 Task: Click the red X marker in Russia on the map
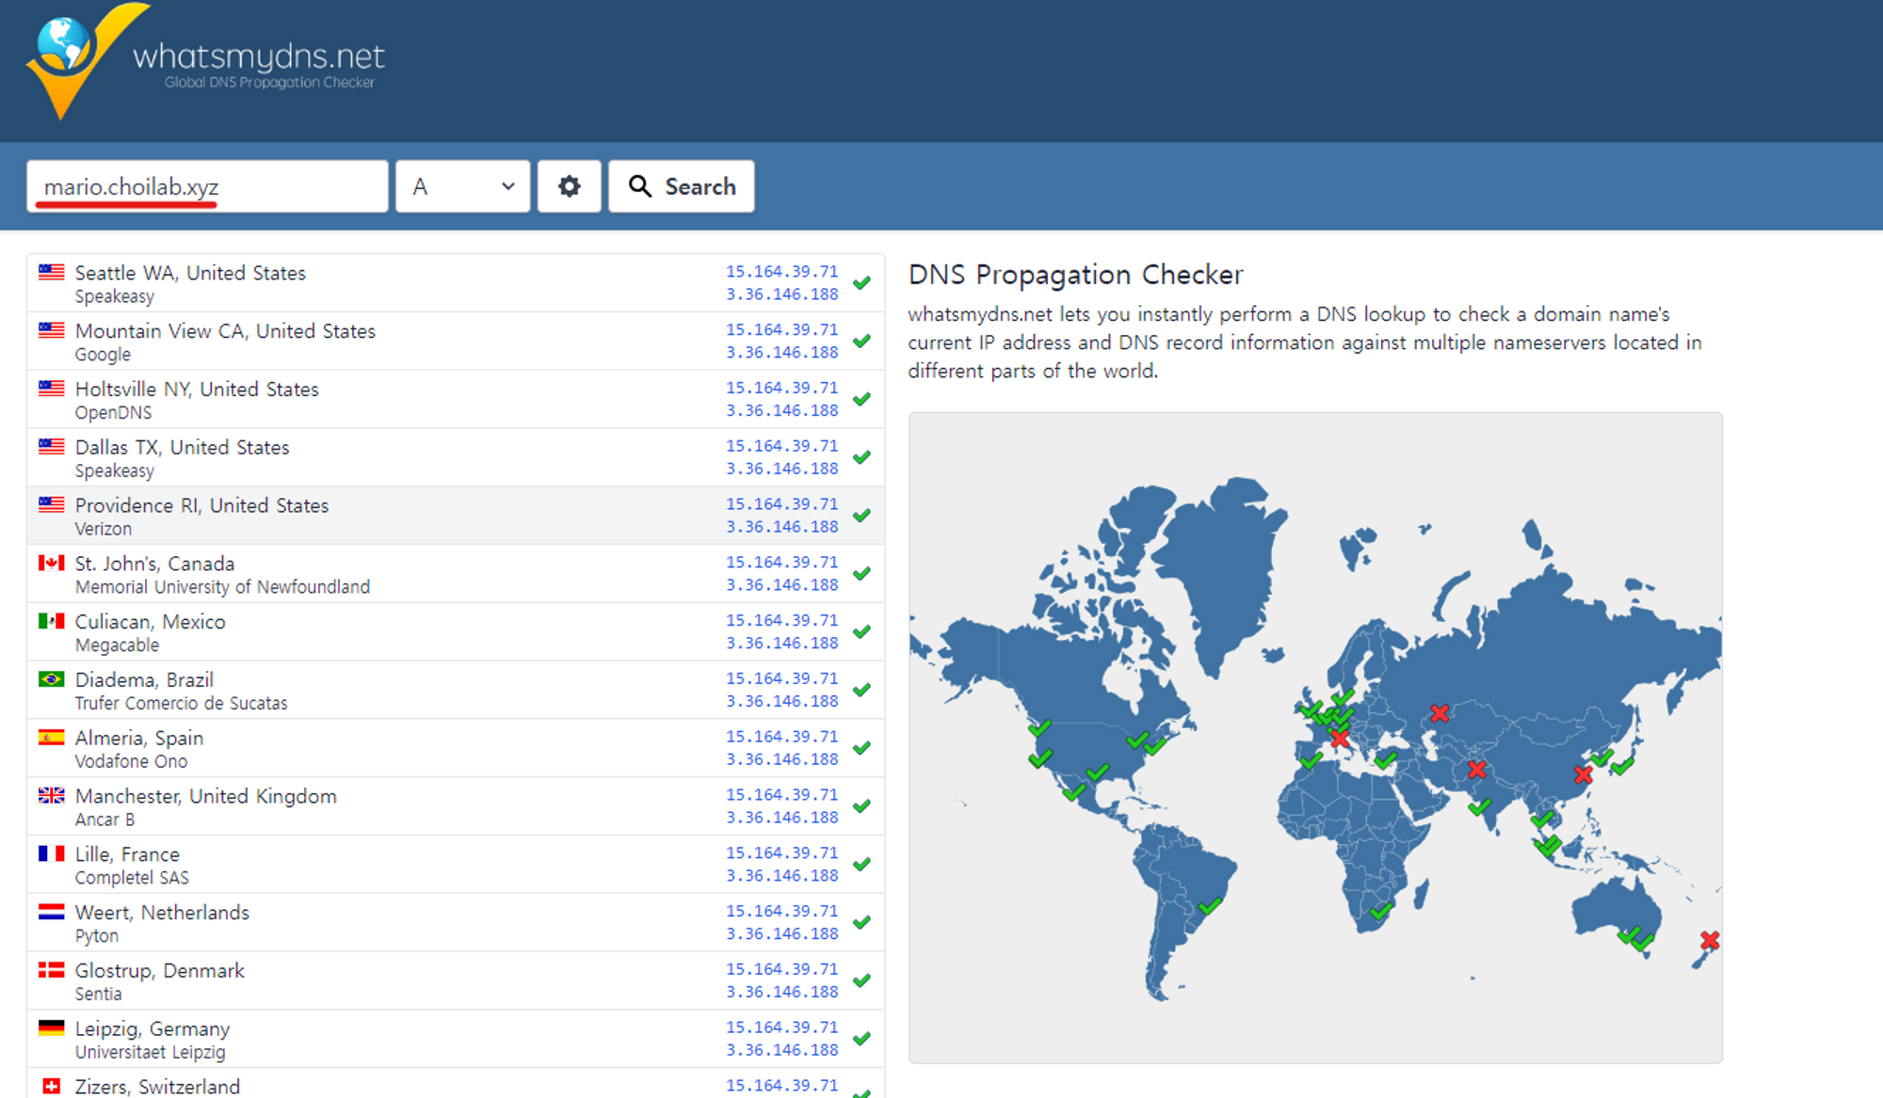point(1440,713)
